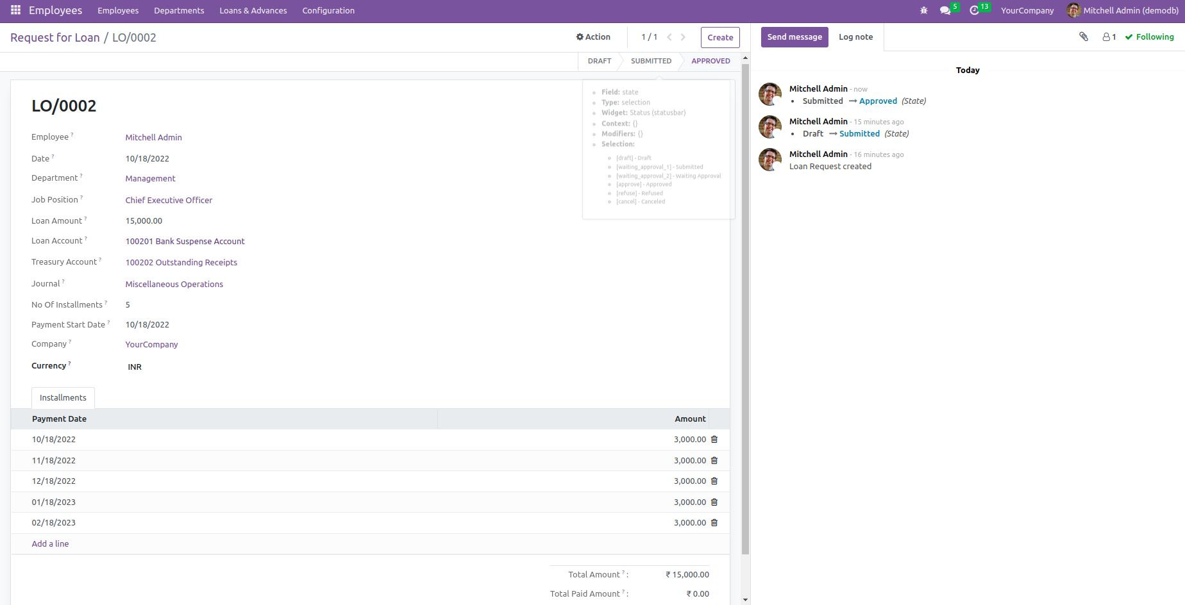Expand the Action dropdown menu

tap(593, 37)
